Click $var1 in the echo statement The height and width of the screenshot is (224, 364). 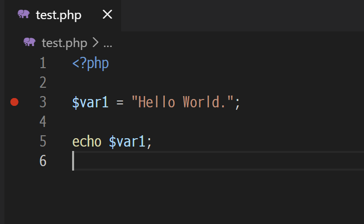click(128, 142)
